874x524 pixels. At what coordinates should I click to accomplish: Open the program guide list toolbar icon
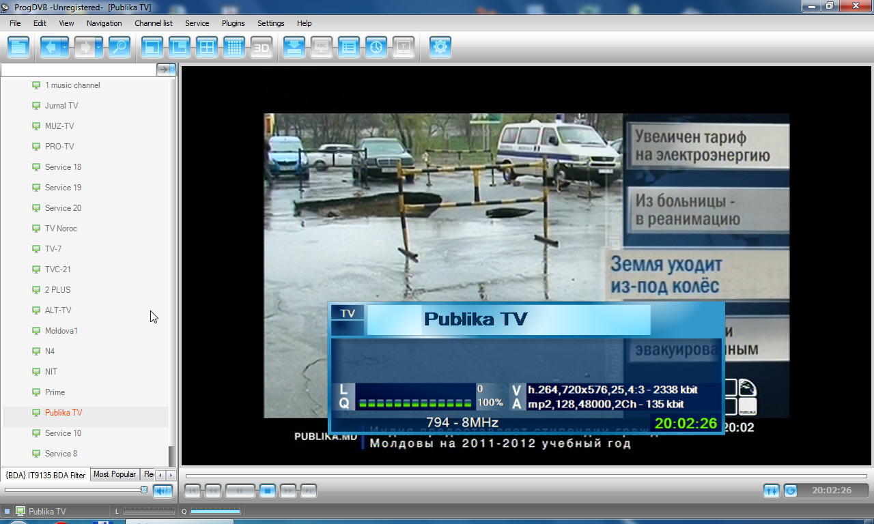pyautogui.click(x=349, y=47)
